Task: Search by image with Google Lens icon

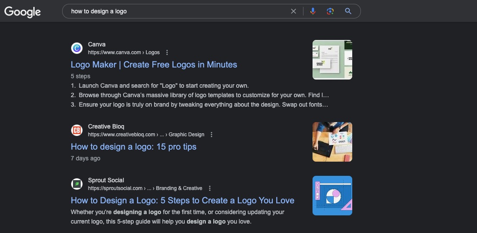Action: [330, 11]
